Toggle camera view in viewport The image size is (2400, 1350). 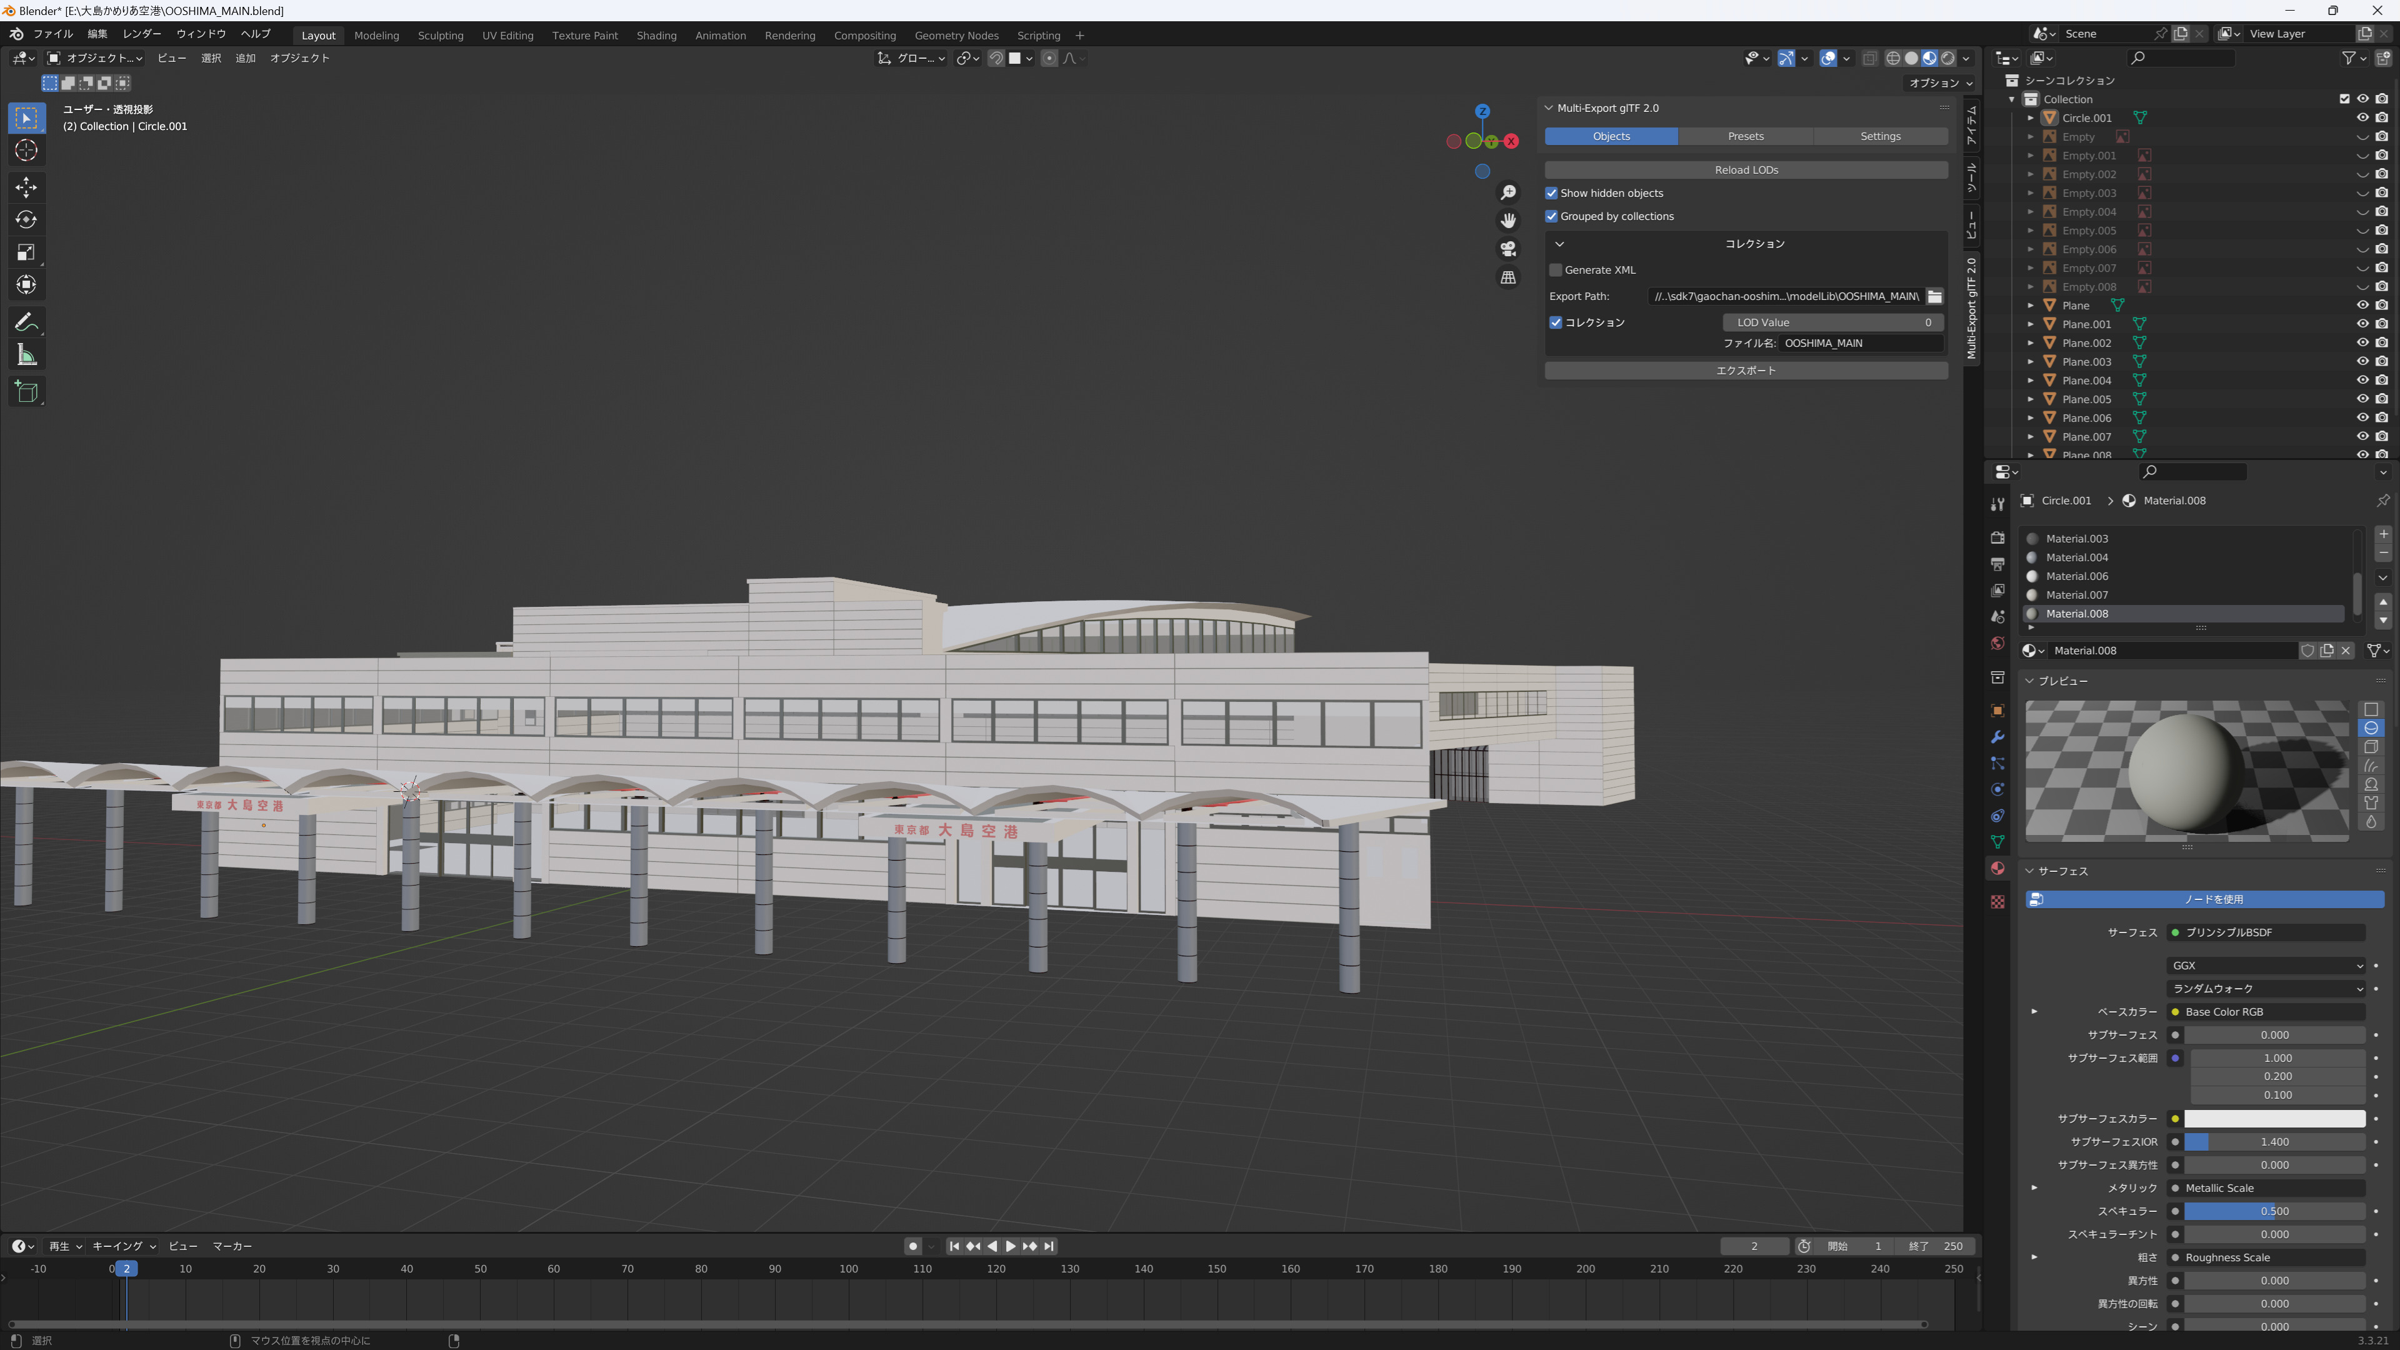click(1508, 249)
